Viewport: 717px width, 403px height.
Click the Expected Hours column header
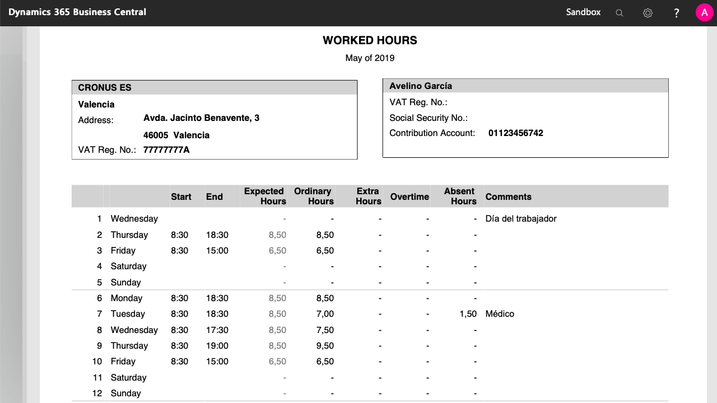point(264,196)
